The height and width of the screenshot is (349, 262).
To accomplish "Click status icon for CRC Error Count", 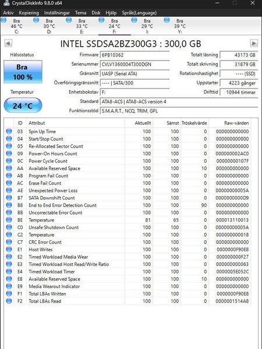I will [9, 242].
